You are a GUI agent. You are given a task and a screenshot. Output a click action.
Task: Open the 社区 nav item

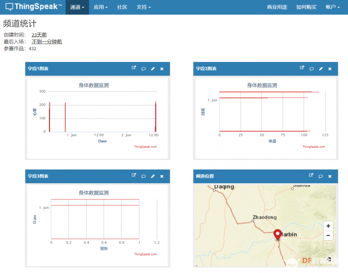tap(122, 7)
